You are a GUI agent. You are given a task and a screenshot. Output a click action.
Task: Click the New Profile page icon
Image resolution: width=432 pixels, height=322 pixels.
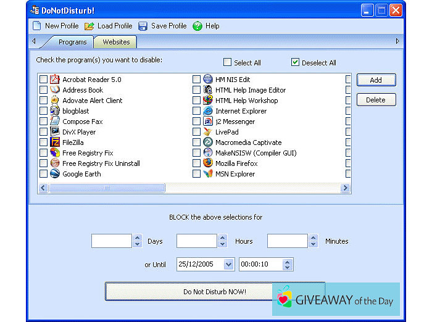point(36,26)
